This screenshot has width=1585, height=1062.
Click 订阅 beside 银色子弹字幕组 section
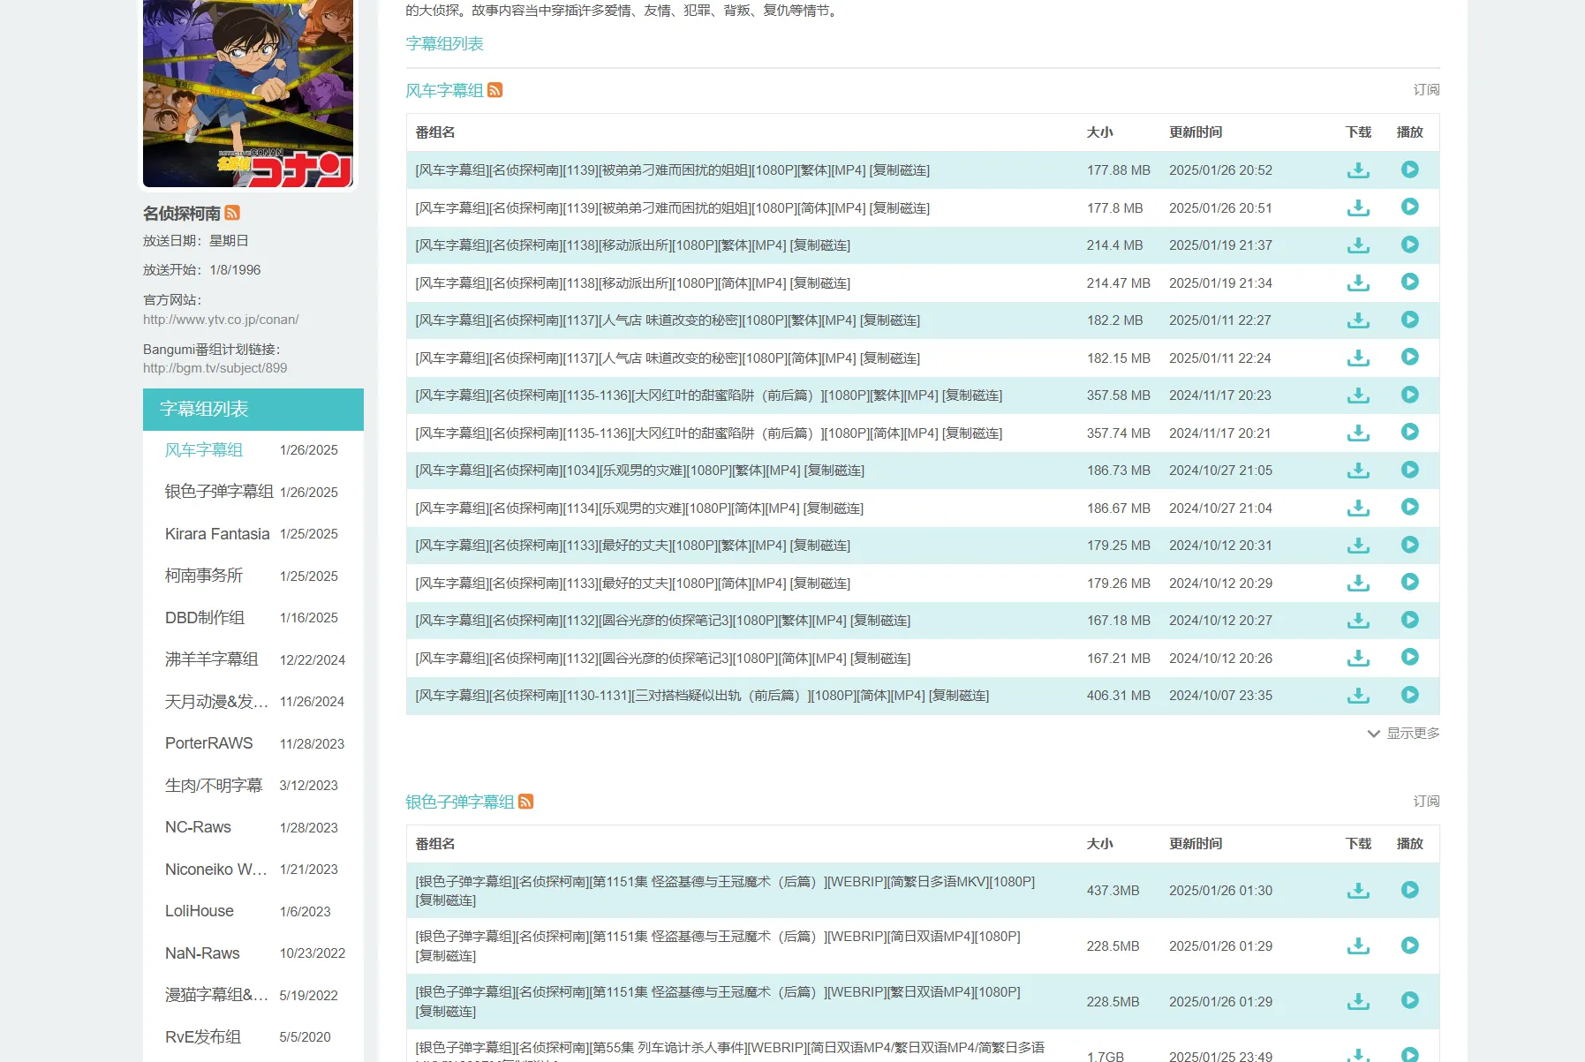1426,802
